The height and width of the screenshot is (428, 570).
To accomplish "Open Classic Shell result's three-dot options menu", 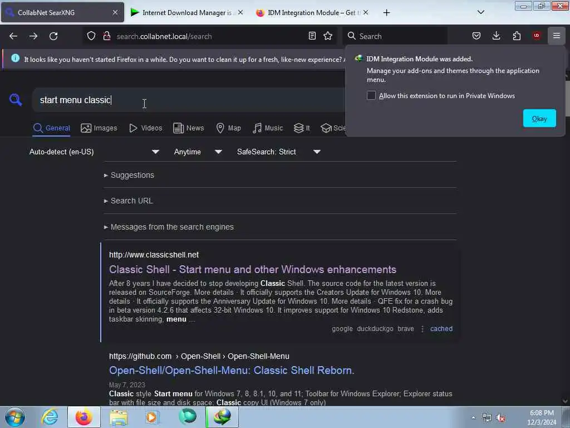I will (x=422, y=329).
